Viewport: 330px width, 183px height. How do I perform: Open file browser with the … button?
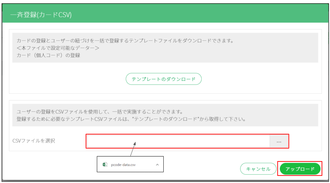(x=279, y=141)
